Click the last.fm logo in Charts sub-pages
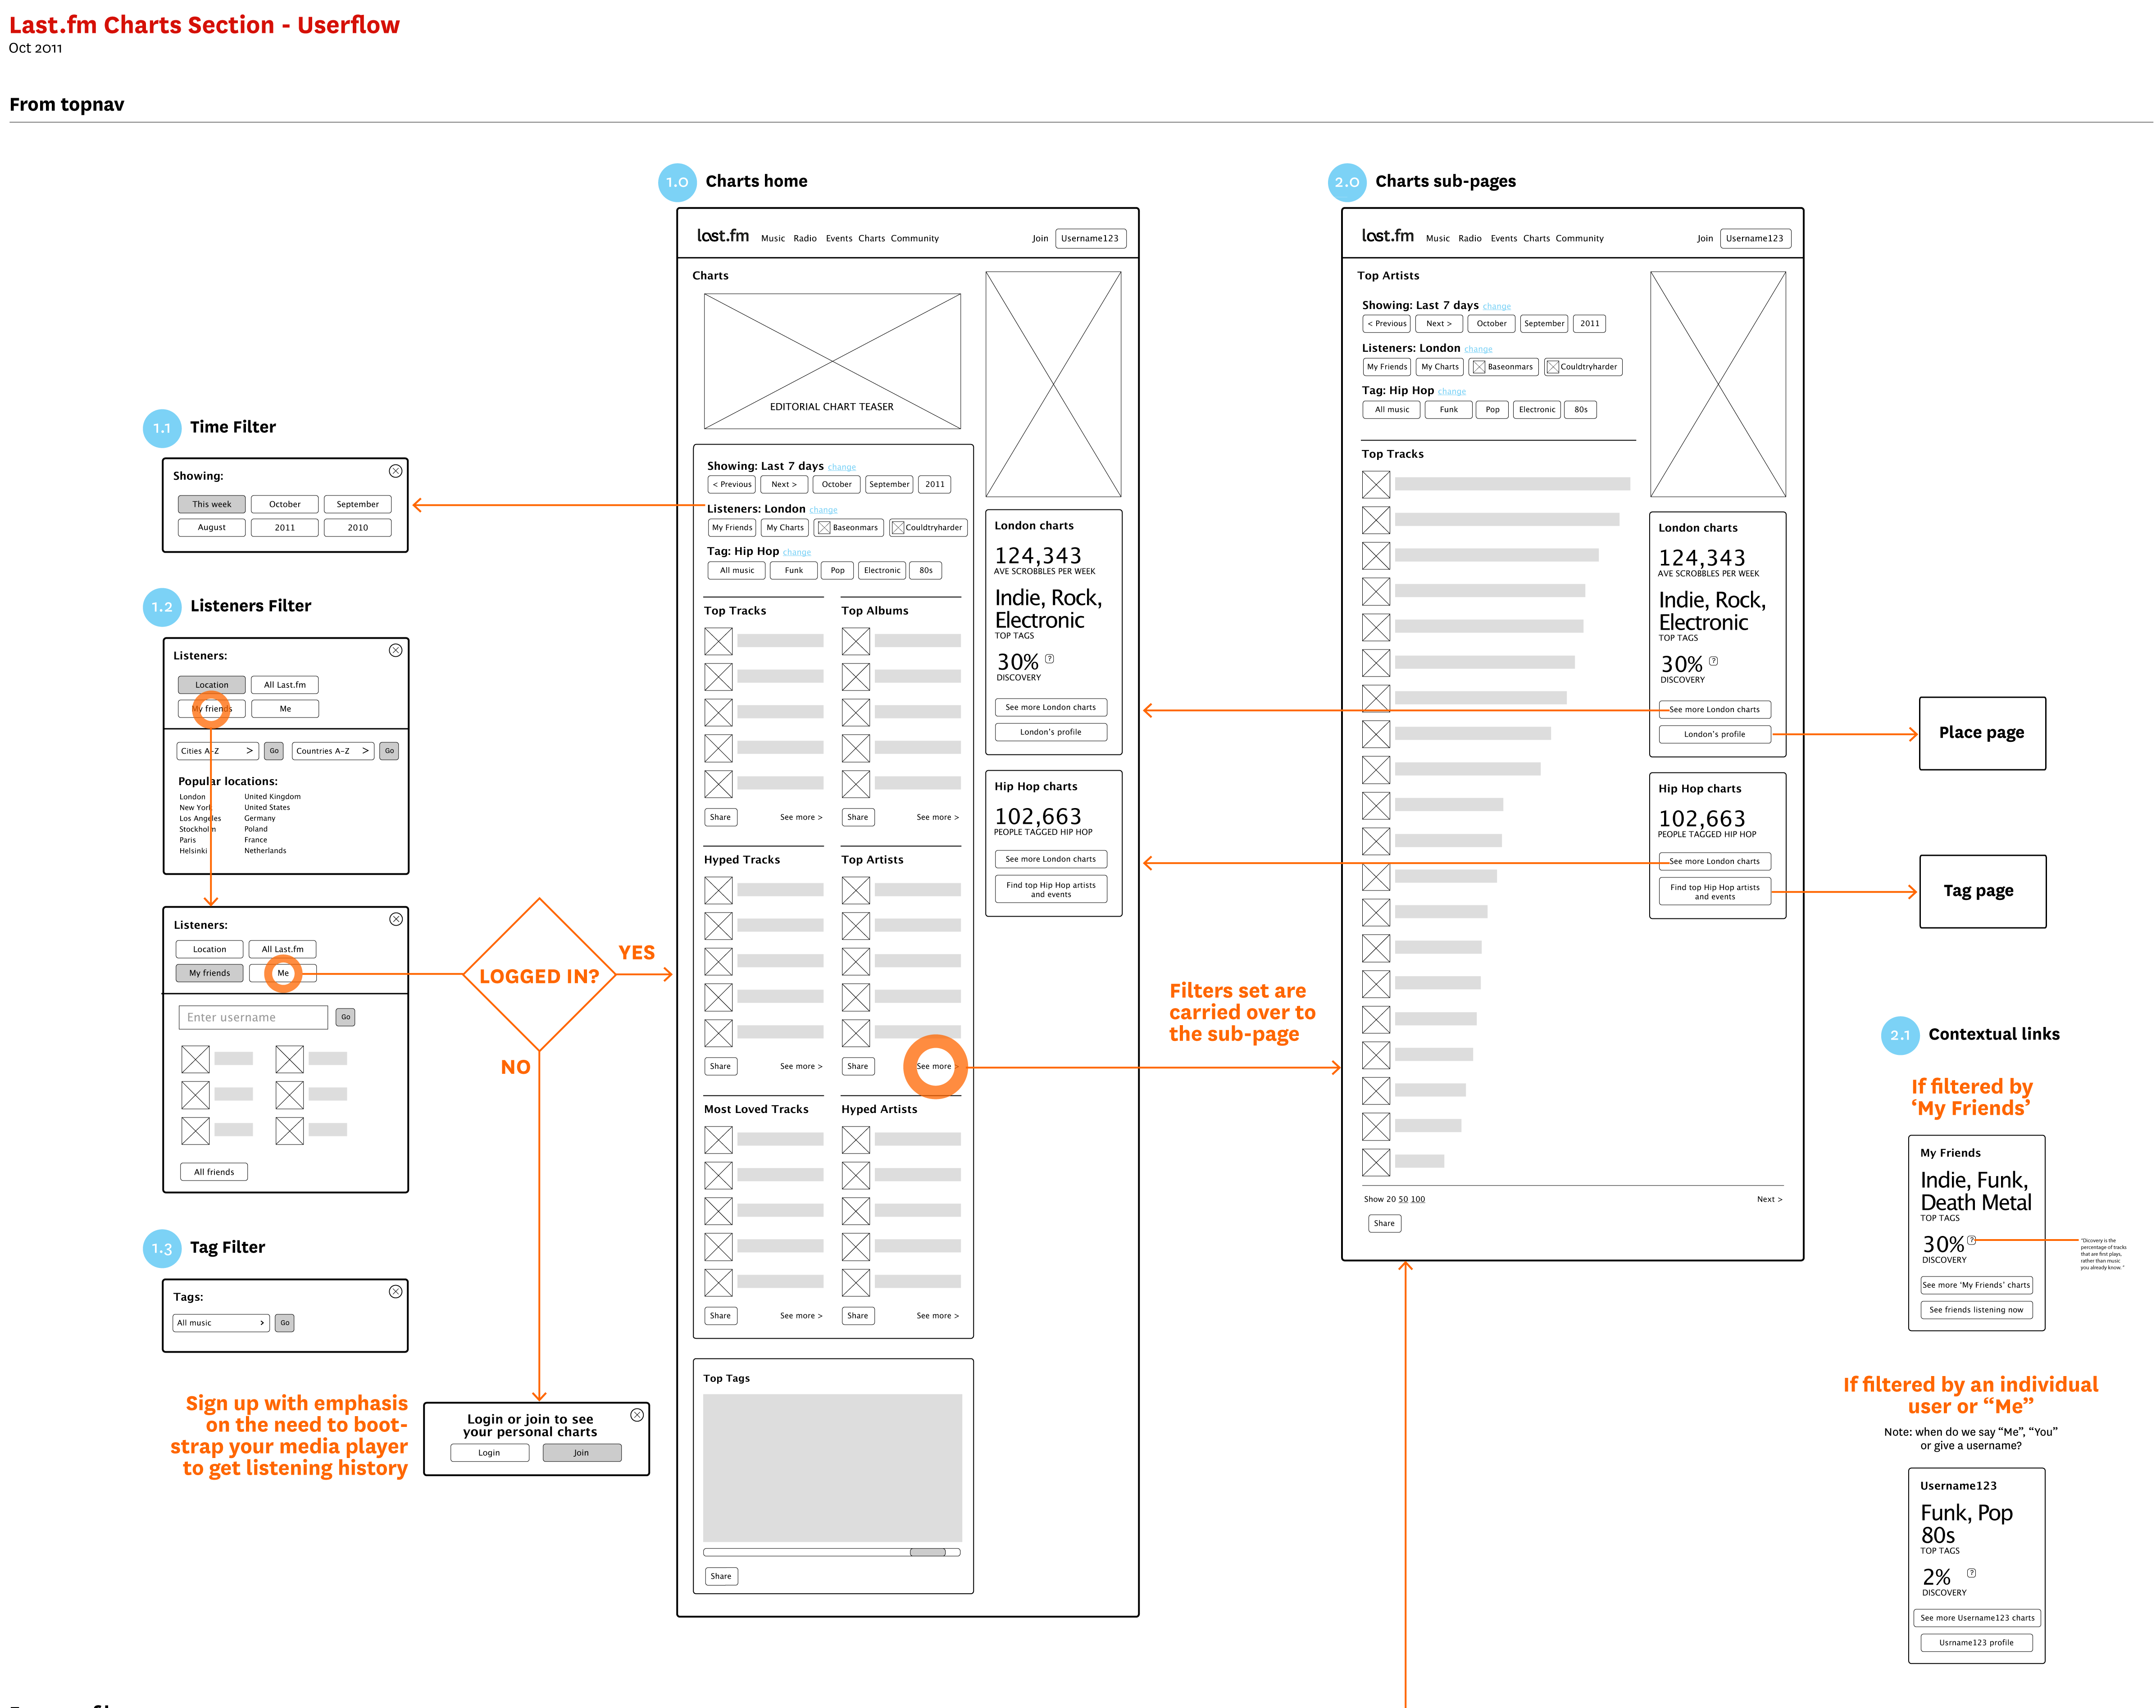 click(1387, 235)
